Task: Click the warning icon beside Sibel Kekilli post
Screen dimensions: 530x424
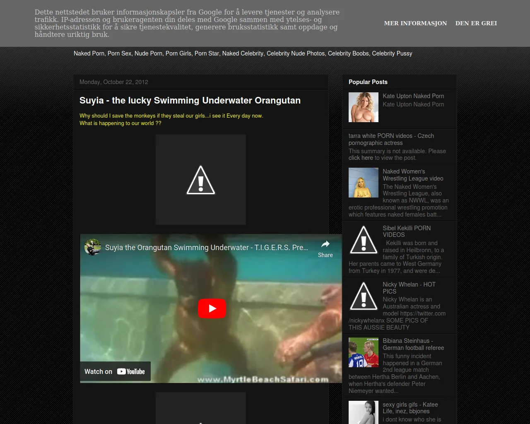Action: point(364,240)
